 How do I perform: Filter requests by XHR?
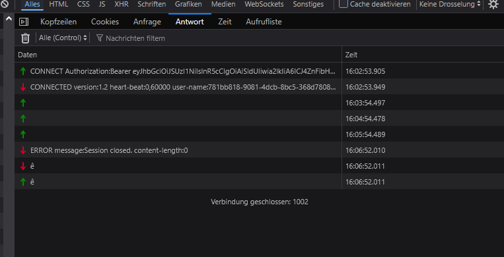pyautogui.click(x=122, y=5)
